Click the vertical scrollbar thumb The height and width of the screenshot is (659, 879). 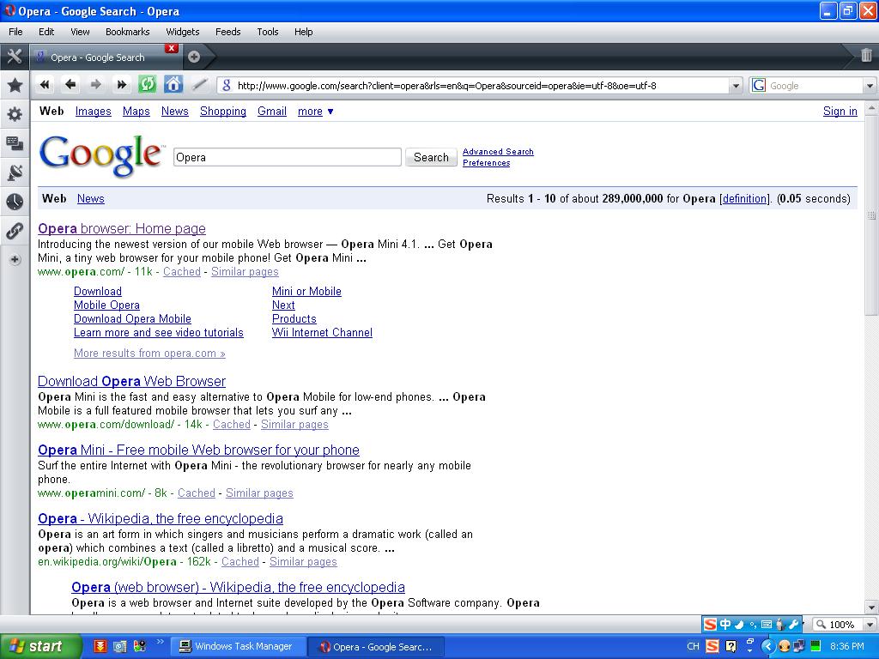click(x=871, y=215)
